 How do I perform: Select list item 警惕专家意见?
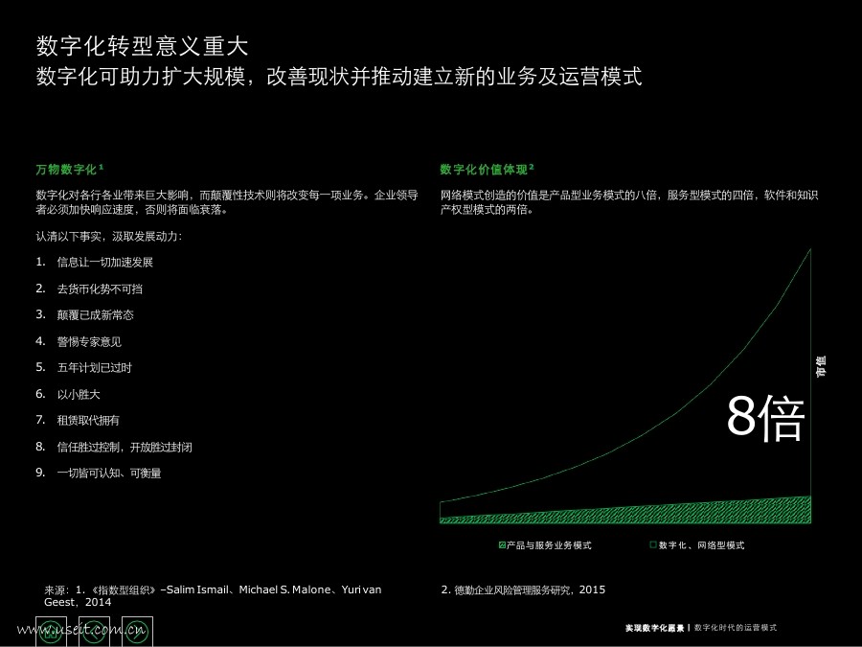point(89,341)
